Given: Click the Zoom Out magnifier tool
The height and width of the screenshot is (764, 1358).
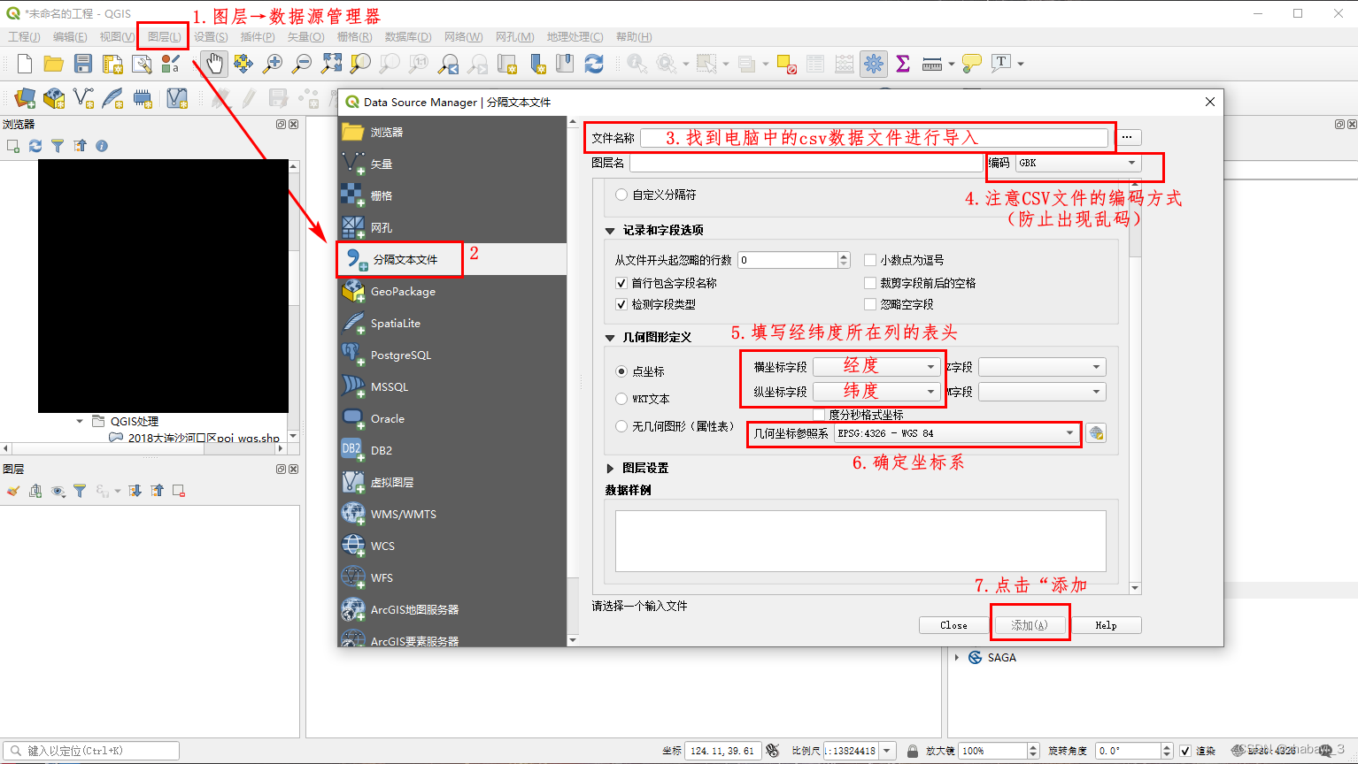Looking at the screenshot, I should [x=302, y=64].
